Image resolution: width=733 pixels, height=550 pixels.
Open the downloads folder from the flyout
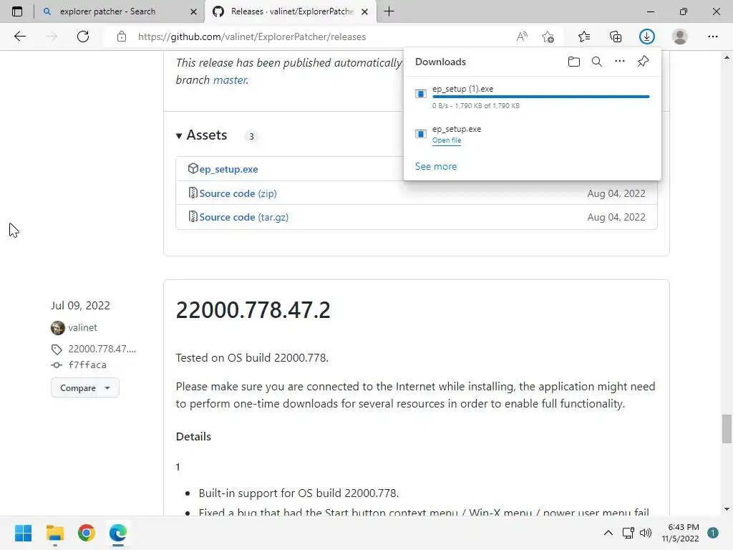click(x=574, y=62)
